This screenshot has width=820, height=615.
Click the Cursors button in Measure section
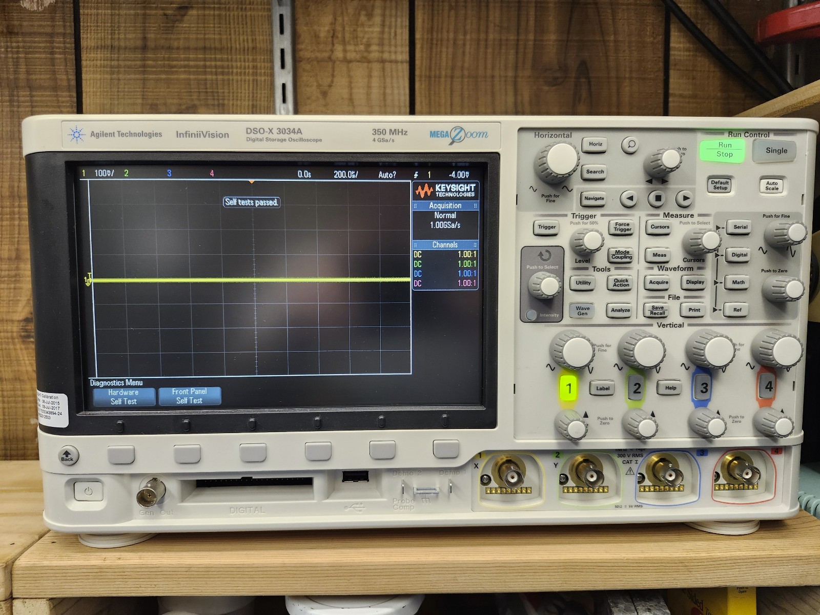pyautogui.click(x=660, y=227)
